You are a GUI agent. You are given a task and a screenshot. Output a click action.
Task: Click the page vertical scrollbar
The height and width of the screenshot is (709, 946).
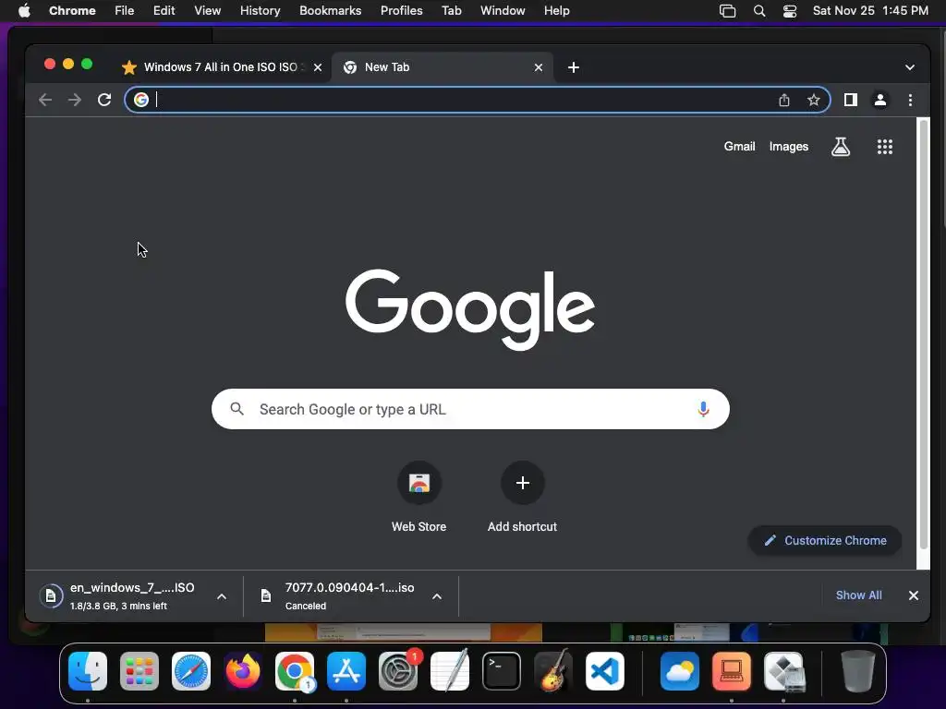coord(923,334)
